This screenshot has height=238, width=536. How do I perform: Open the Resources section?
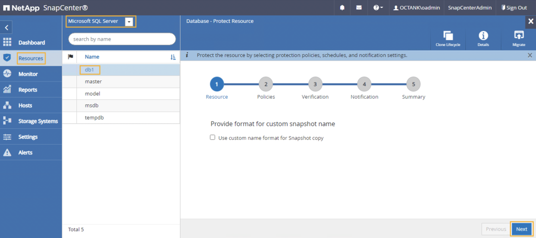31,58
